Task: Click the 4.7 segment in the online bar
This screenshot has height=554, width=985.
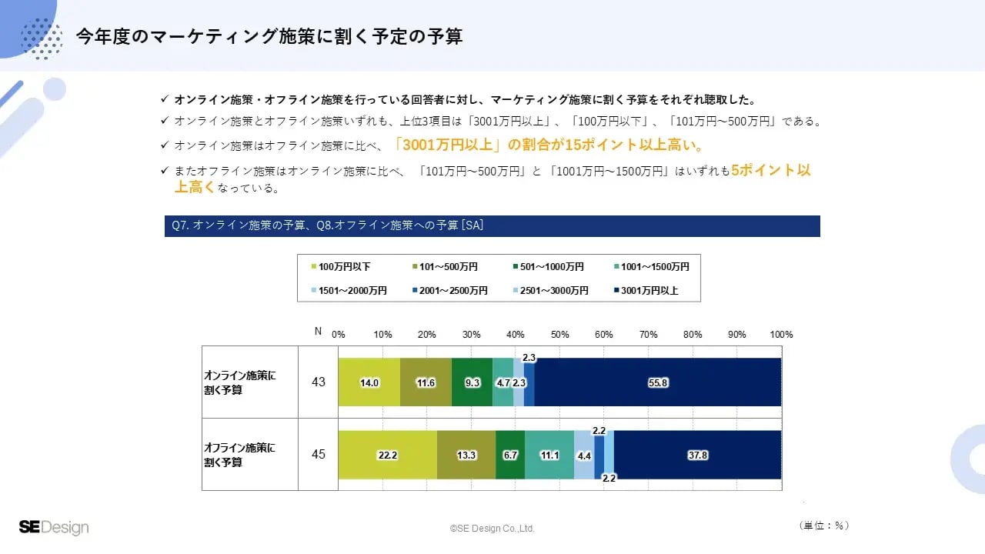Action: pyautogui.click(x=503, y=382)
